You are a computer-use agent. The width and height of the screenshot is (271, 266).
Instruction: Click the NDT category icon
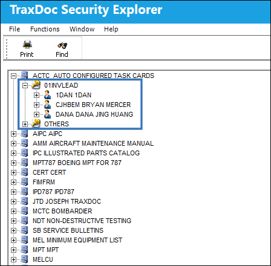[x=24, y=220]
